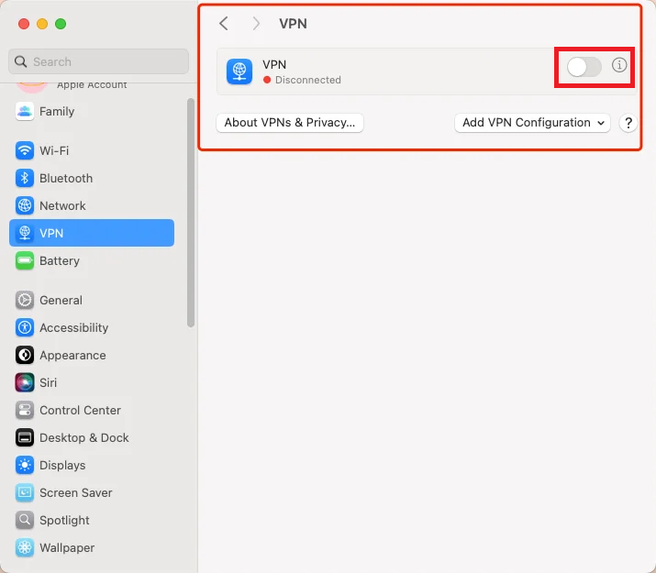Click the Desktop & Dock label text
656x573 pixels.
(x=84, y=438)
